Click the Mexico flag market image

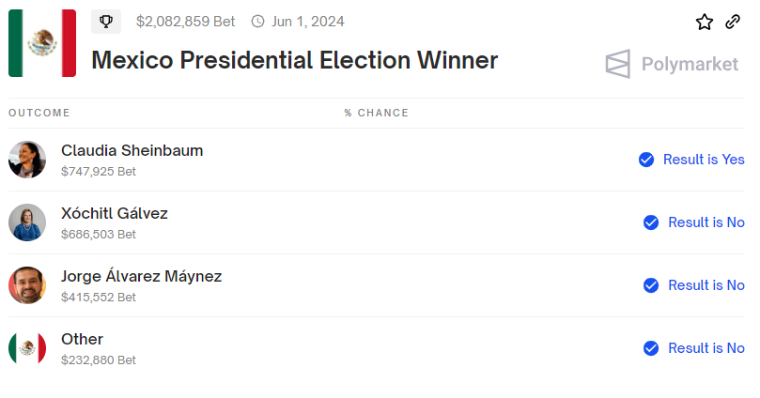tap(42, 43)
